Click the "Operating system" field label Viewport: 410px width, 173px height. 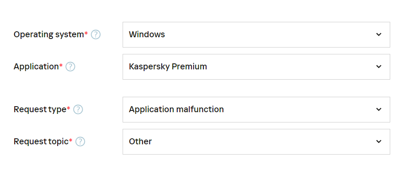coord(49,35)
